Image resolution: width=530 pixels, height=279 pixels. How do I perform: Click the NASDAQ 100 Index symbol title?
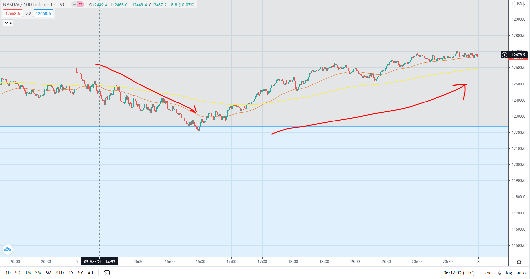tap(25, 5)
